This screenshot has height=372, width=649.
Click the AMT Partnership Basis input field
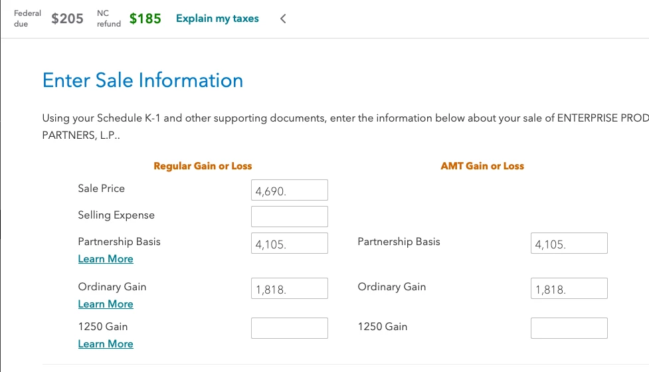coord(569,243)
